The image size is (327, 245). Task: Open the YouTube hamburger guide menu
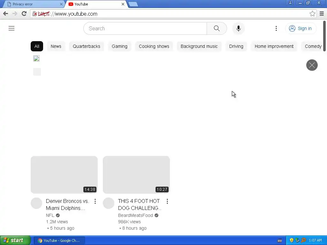point(11,28)
